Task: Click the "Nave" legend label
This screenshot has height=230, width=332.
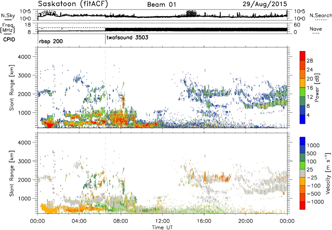Action: (316, 29)
